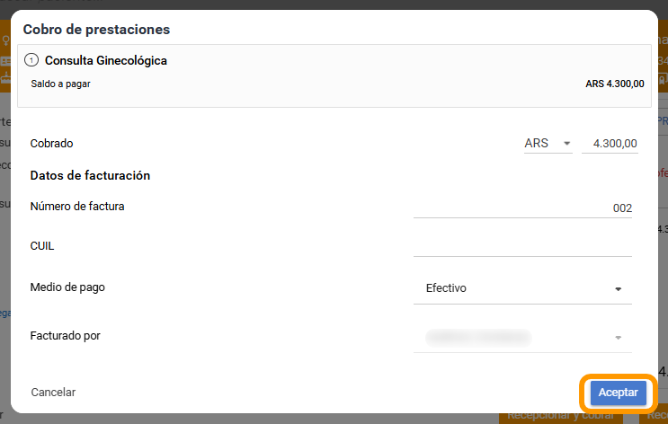The height and width of the screenshot is (424, 668).
Task: Select the Consulta Ginecológica item header
Action: 106,60
